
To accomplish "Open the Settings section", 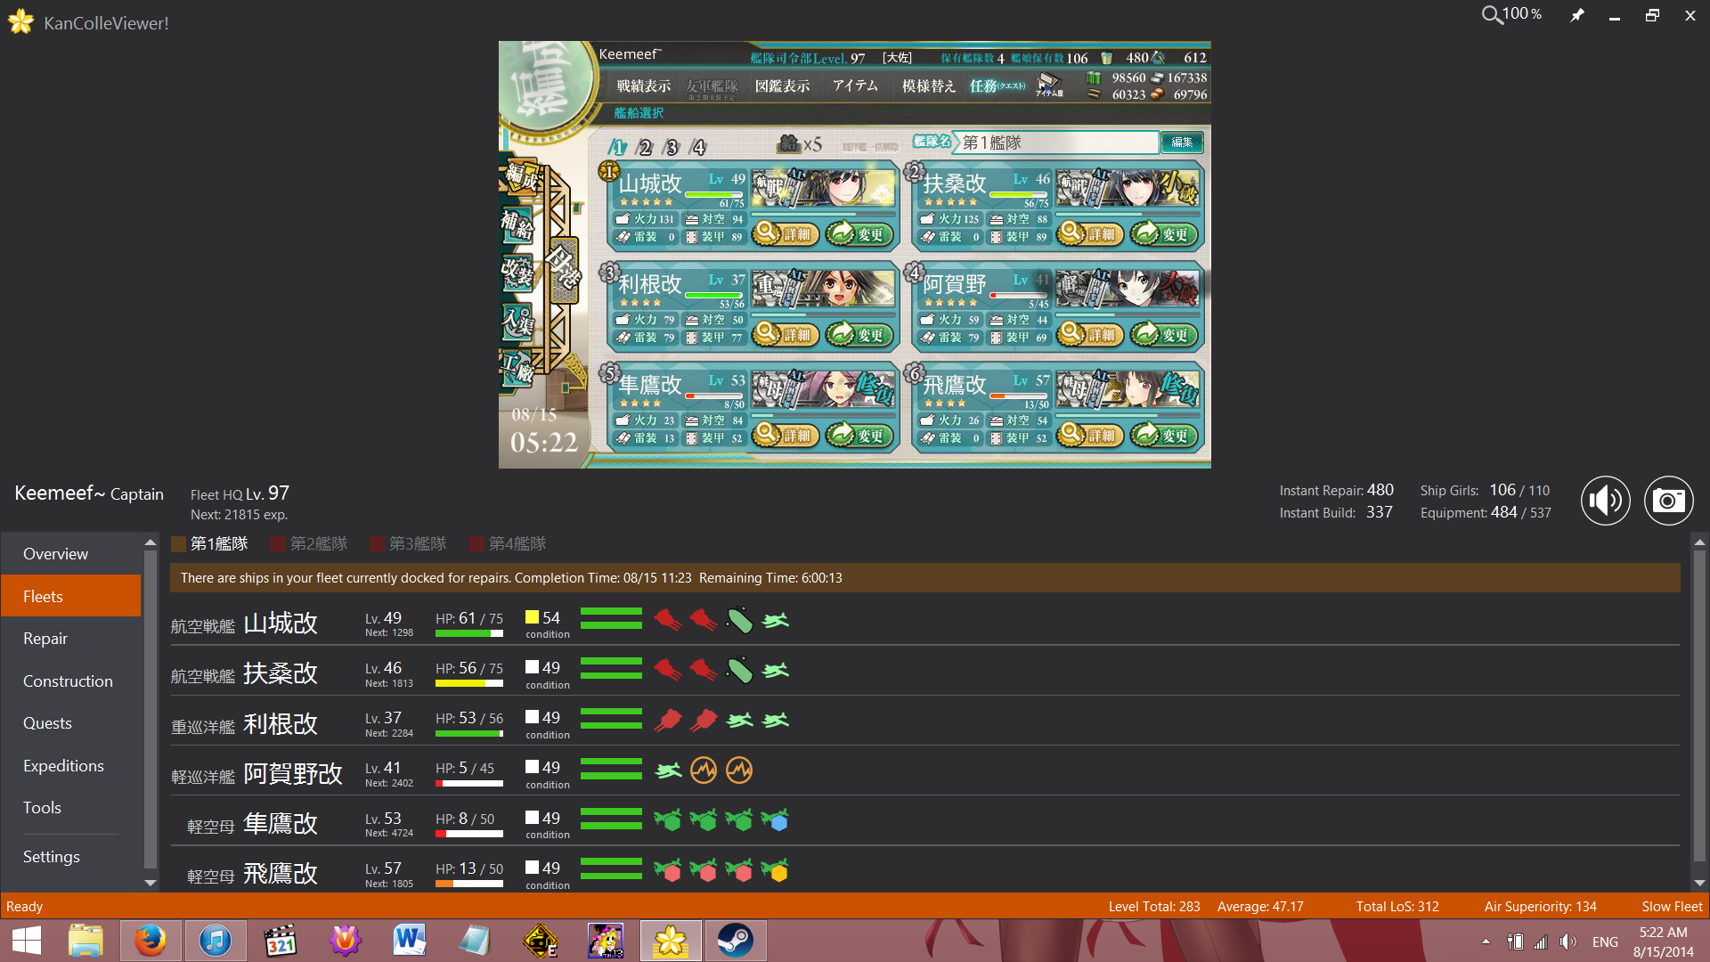I will [x=71, y=857].
